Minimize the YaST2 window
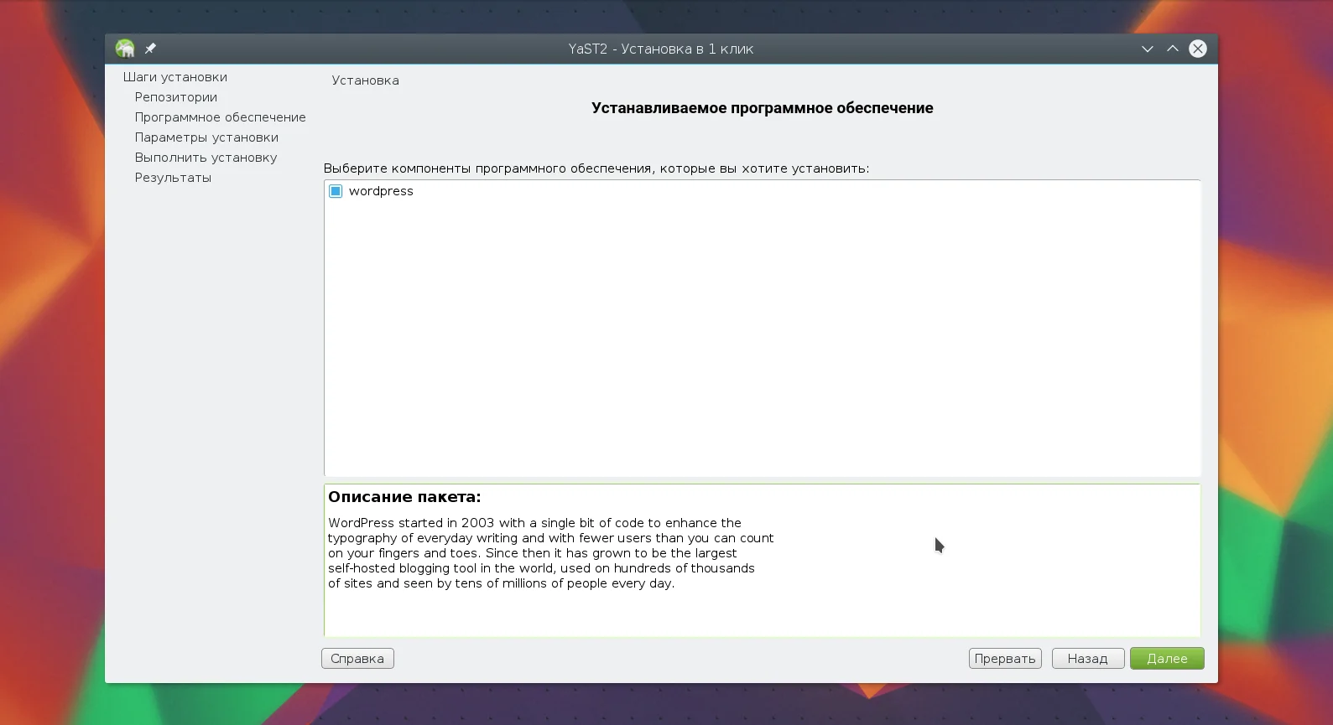Image resolution: width=1333 pixels, height=725 pixels. coord(1148,49)
